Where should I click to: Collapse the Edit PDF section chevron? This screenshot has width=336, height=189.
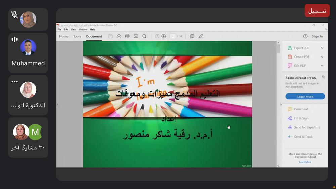[x=322, y=66]
